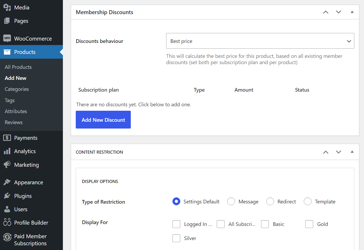This screenshot has width=364, height=250.
Task: Click the DISPLAY OPTIONS heading
Action: pyautogui.click(x=100, y=181)
